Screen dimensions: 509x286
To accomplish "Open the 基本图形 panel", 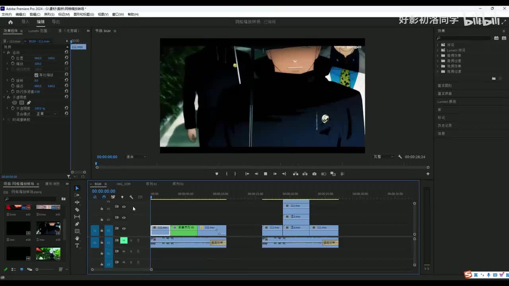I will point(445,85).
